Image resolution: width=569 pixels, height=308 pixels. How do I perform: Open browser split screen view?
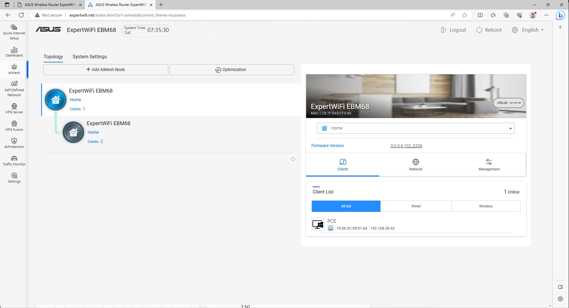(x=480, y=15)
